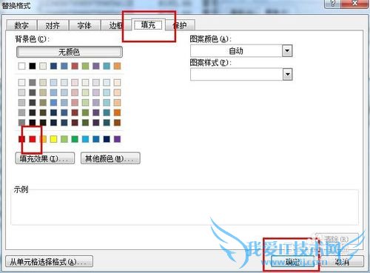Select the 填充 tab
The image size is (370, 273).
pyautogui.click(x=148, y=24)
